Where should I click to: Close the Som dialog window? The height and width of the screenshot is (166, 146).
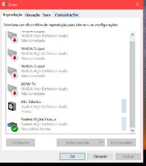coord(137,4)
